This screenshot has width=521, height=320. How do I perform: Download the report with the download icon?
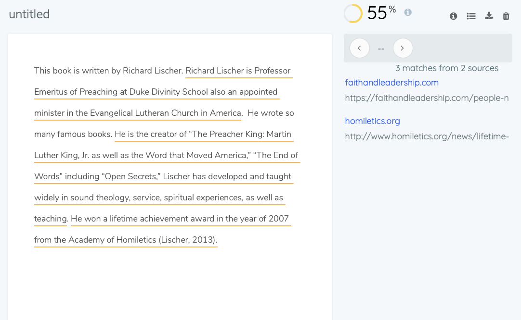coord(489,16)
